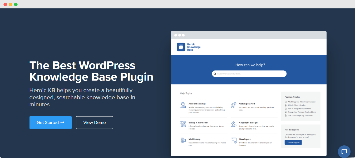Open the Account Settings topic title
Screen dimensions: 355x158
coord(197,104)
